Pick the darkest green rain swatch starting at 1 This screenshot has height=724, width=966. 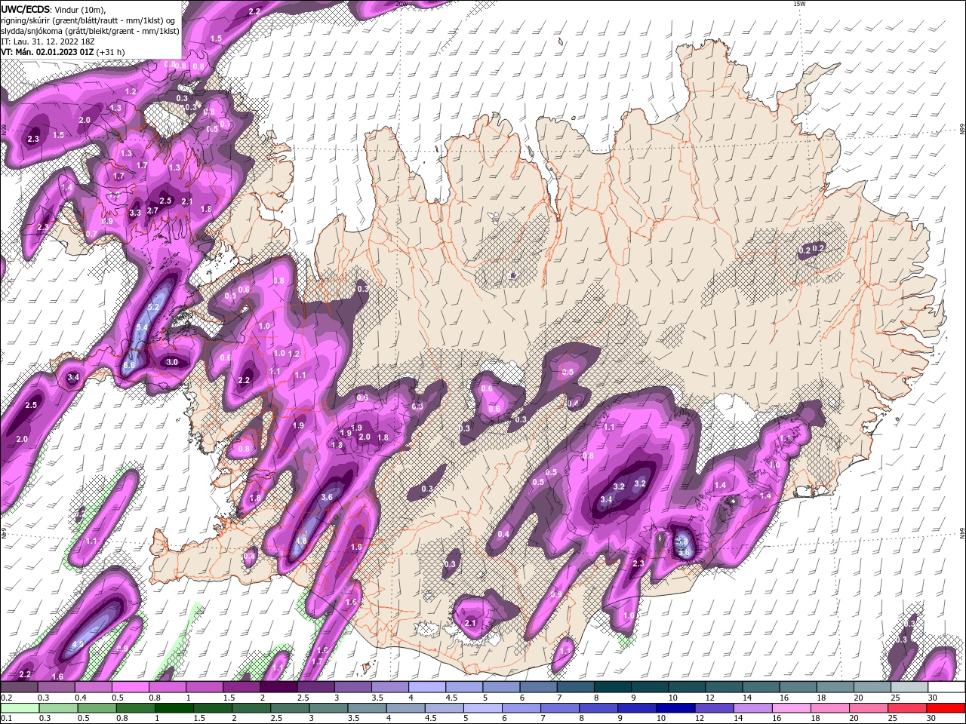tap(174, 708)
